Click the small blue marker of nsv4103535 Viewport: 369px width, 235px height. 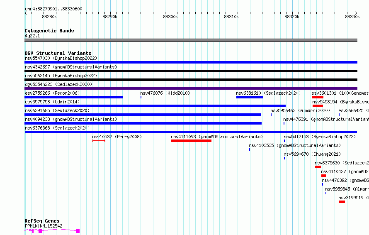pyautogui.click(x=250, y=149)
